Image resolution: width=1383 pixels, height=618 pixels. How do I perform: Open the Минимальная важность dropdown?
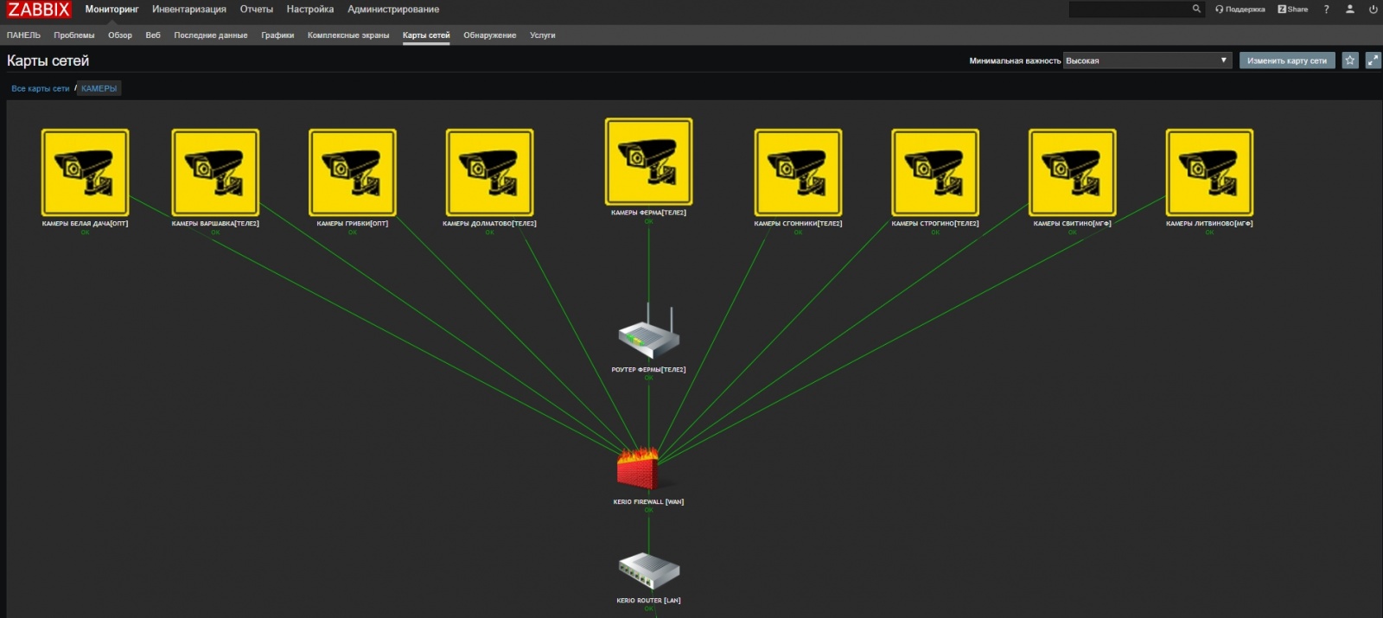(x=1147, y=61)
